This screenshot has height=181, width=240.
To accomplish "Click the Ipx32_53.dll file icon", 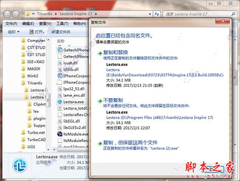I will click(59, 89).
